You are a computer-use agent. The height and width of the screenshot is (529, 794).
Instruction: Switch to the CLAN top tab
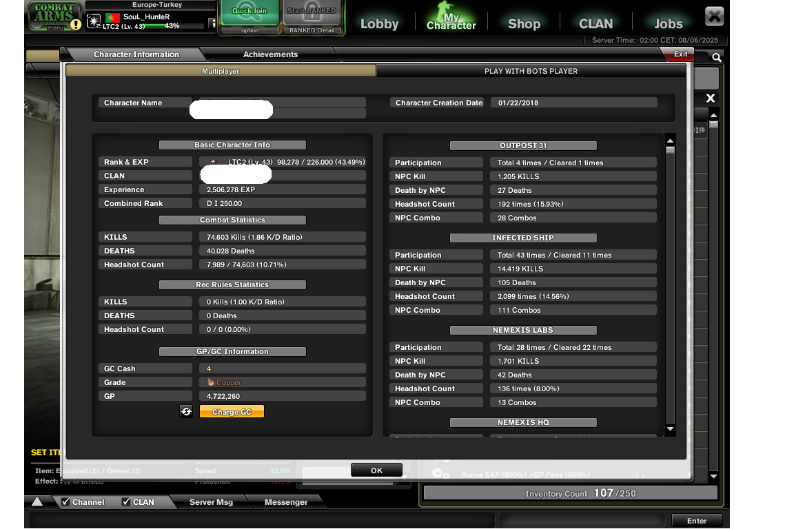(596, 24)
